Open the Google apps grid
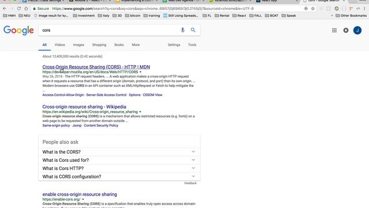The width and height of the screenshot is (369, 208). click(x=334, y=30)
